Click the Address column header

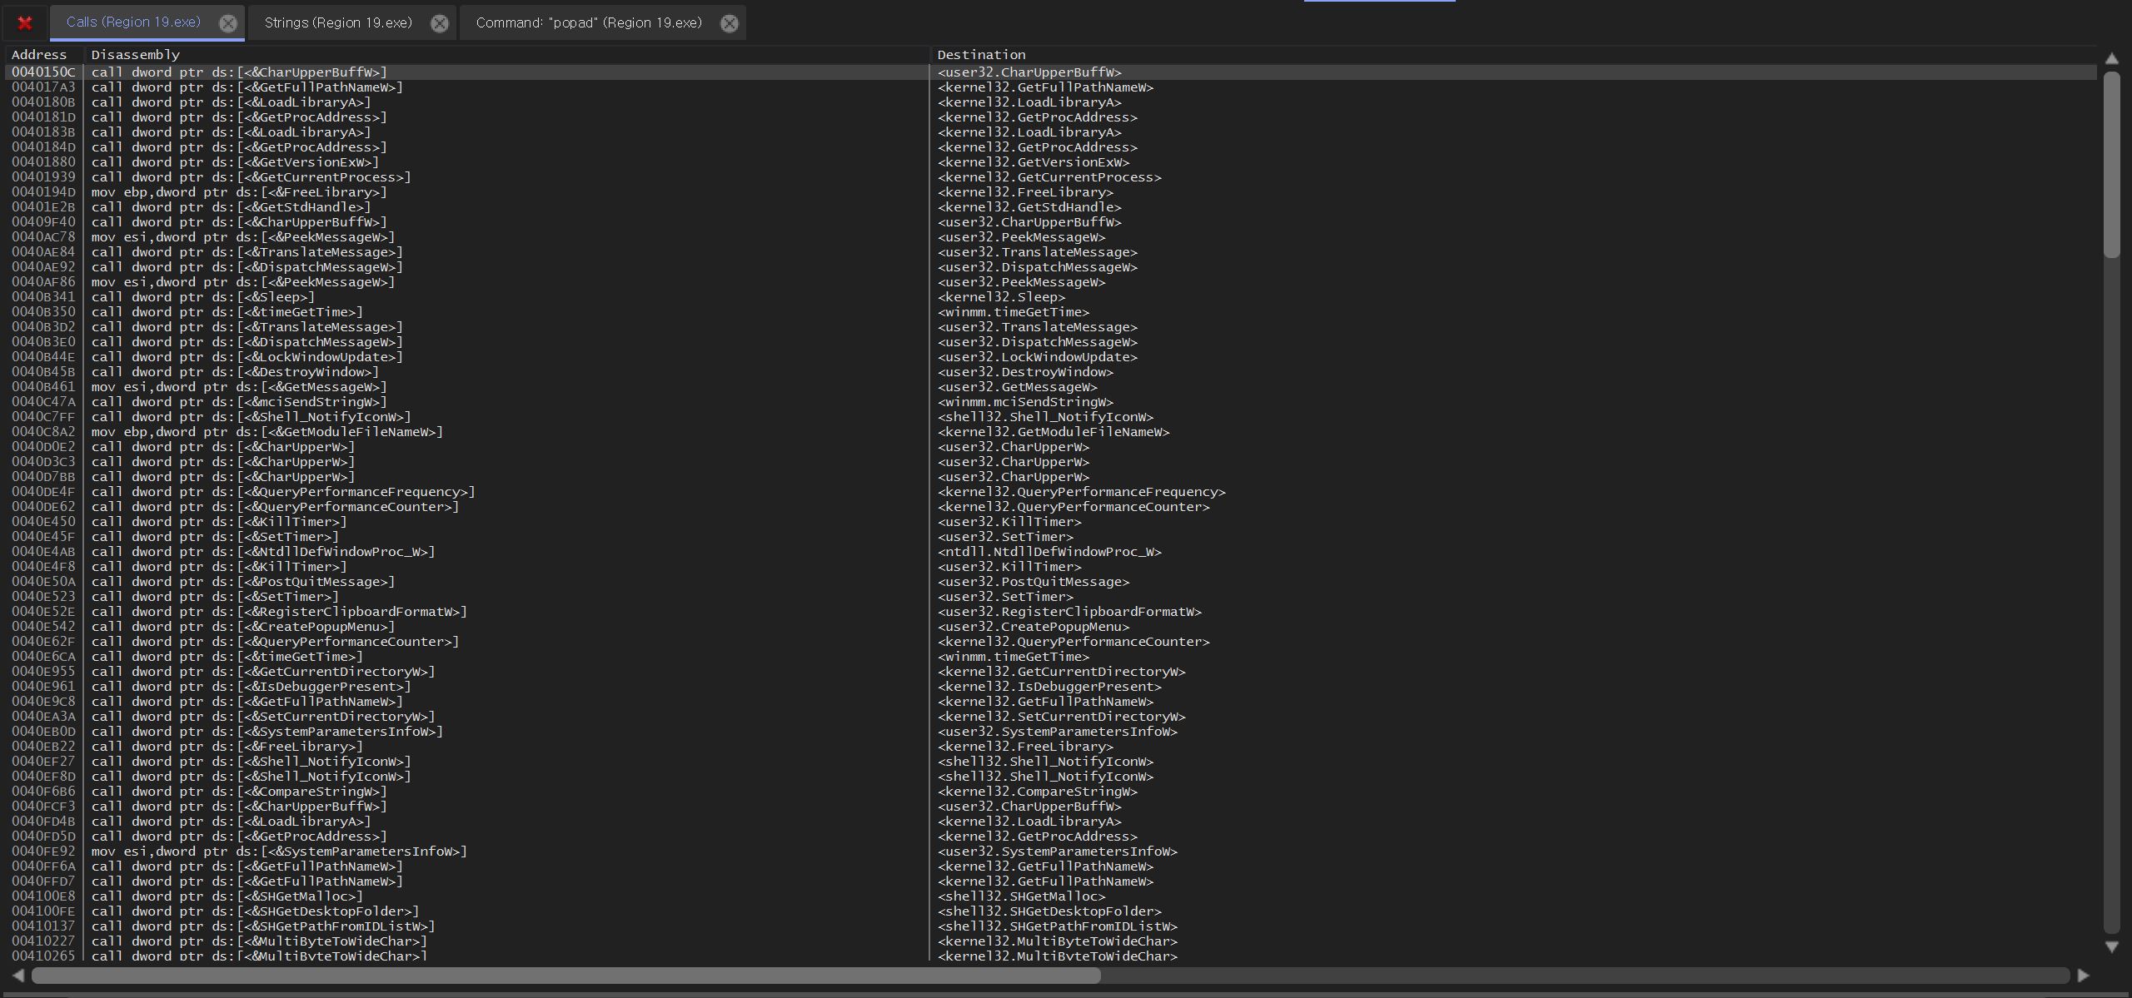[39, 55]
